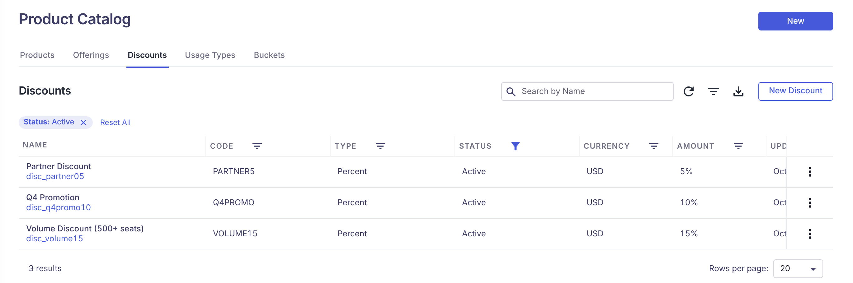Click the New Discount button
853x283 pixels.
coord(795,91)
